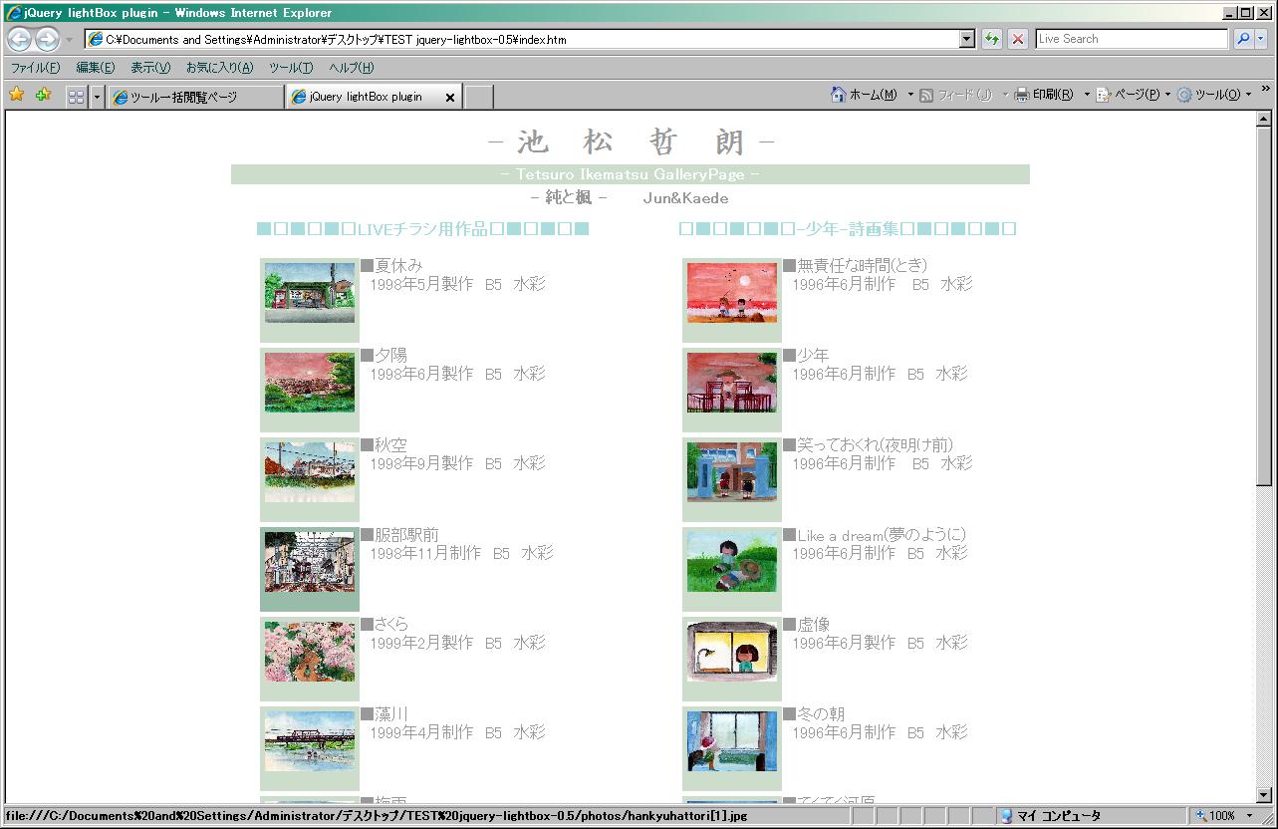Open the 藻川 river bridge thumbnail
This screenshot has width=1278, height=829.
(310, 741)
